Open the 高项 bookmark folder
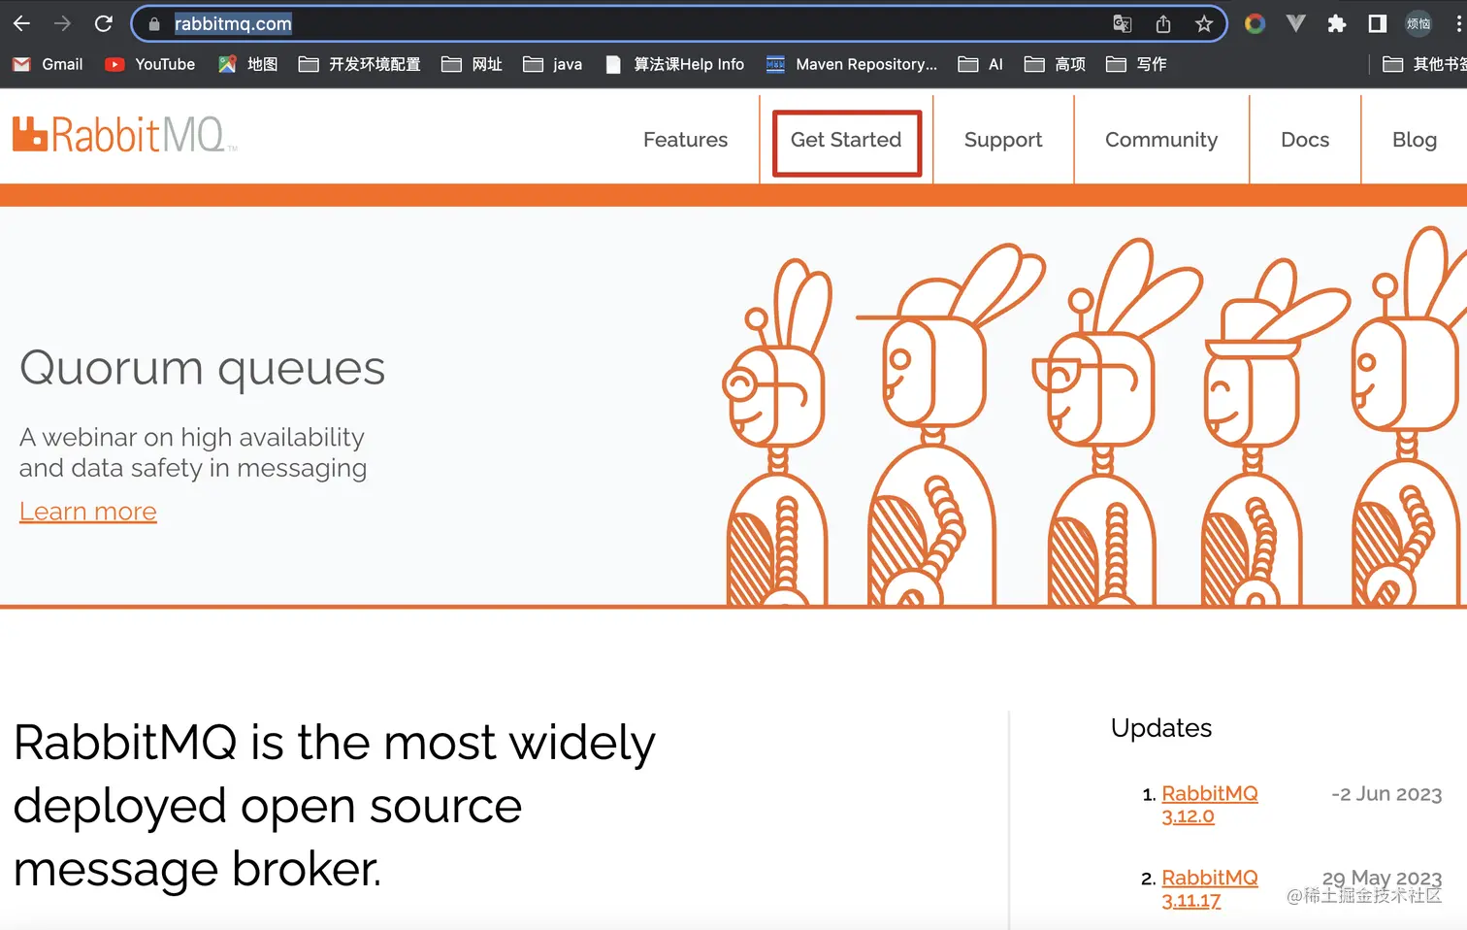Screen dimensions: 1467x930 [1056, 64]
